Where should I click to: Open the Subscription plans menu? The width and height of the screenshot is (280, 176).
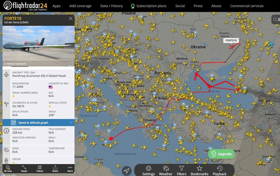tap(149, 6)
